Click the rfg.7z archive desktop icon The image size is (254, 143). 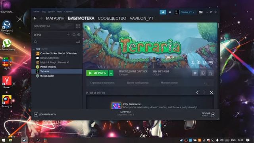coord(7,64)
